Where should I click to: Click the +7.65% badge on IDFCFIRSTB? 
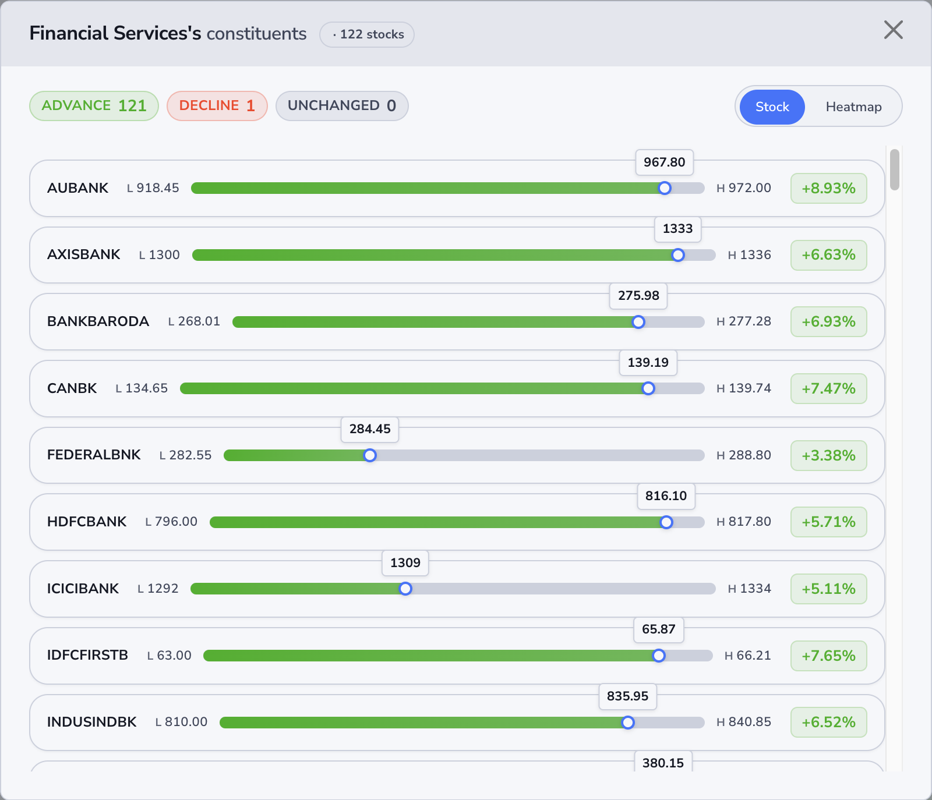pos(828,656)
